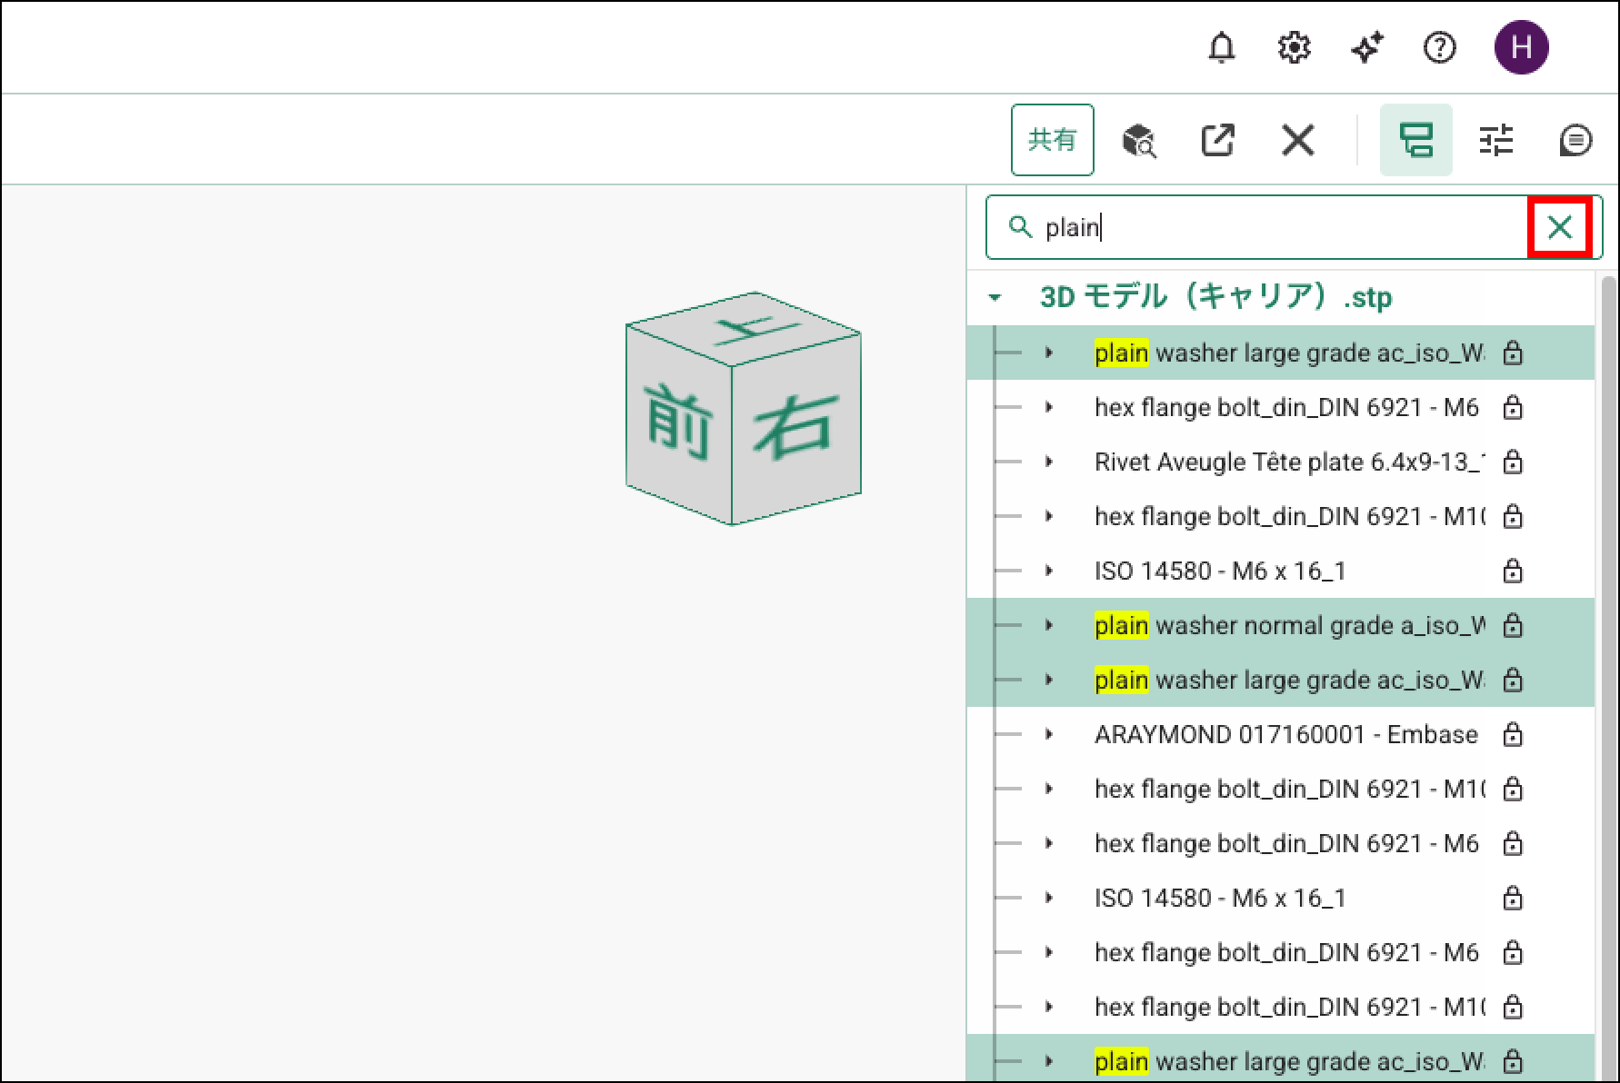Expand the Rivet Aveugle Tête plate item
This screenshot has height=1083, width=1620.
point(1049,462)
